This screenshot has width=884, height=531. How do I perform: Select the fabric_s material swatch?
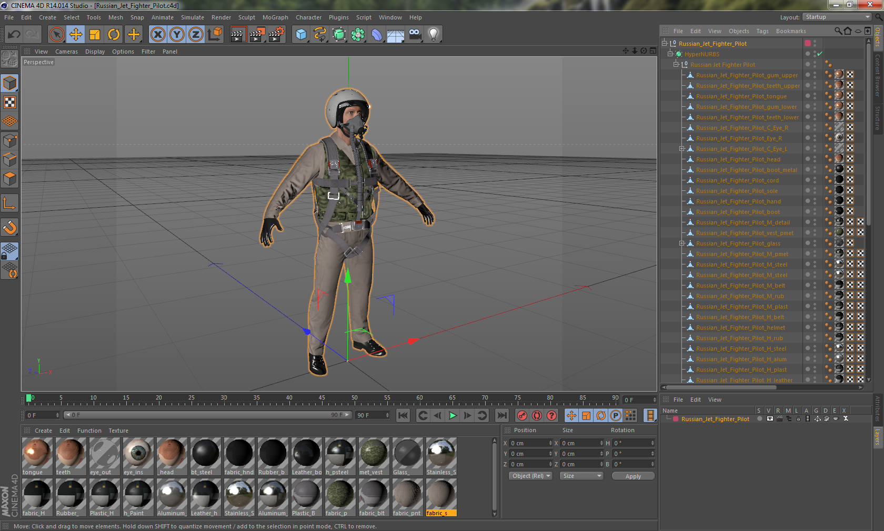tap(441, 497)
